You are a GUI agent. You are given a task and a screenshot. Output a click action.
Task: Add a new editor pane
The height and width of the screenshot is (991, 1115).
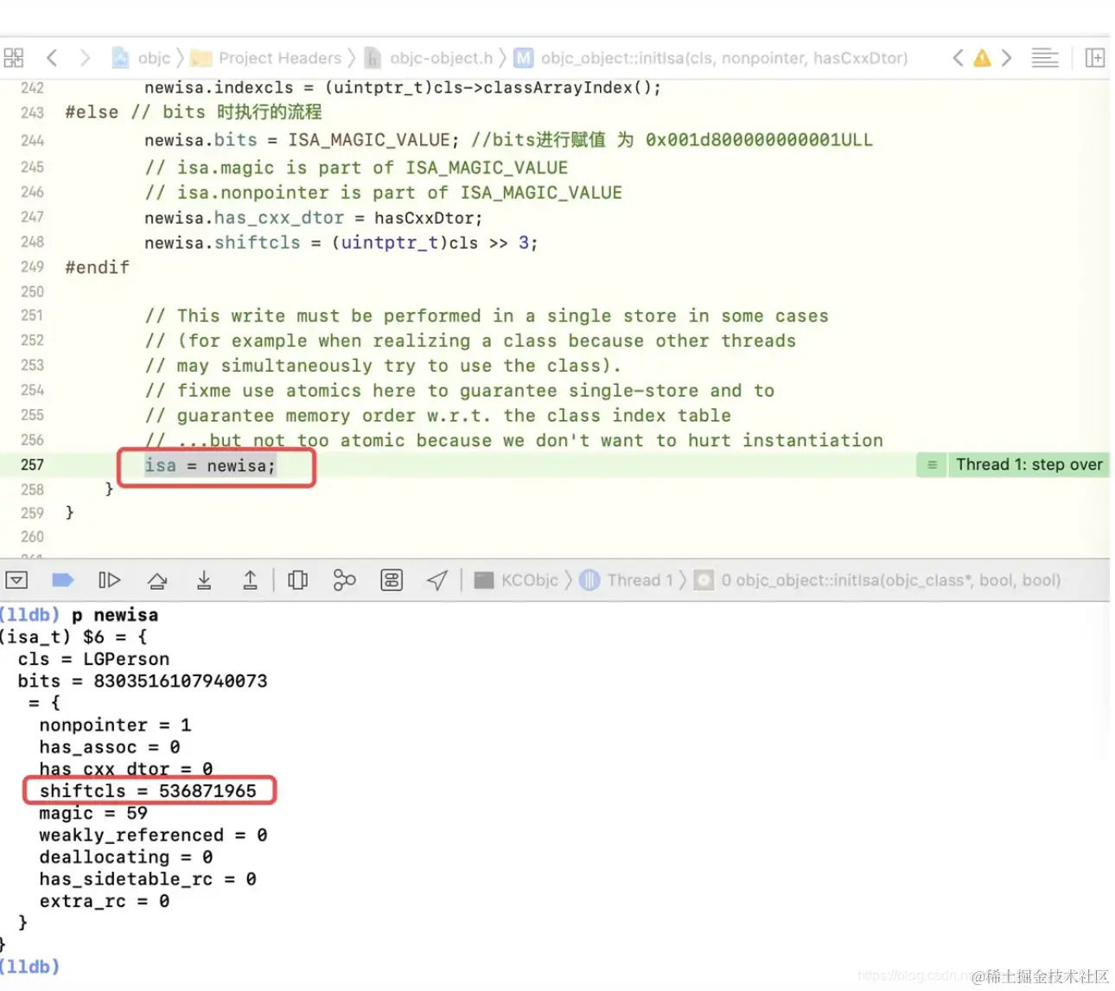click(1094, 58)
